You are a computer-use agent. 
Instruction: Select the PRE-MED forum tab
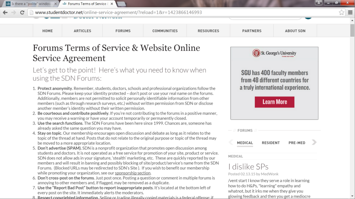point(297,143)
